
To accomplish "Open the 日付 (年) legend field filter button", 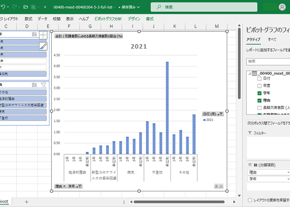I will (x=213, y=114).
